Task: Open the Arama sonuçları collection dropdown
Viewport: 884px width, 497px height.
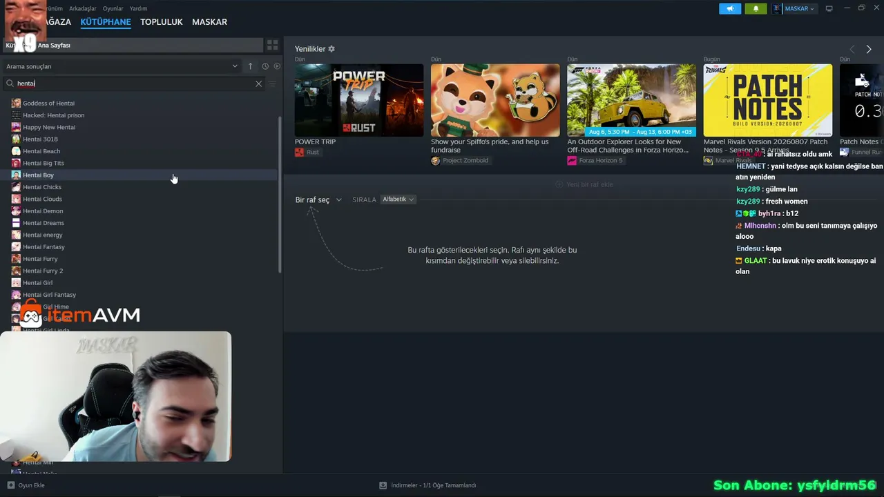Action: pos(122,66)
